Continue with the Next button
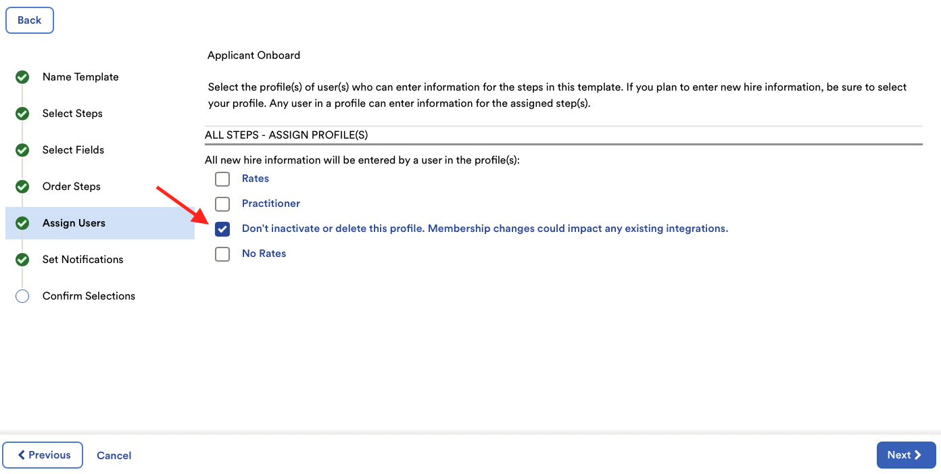 [906, 455]
